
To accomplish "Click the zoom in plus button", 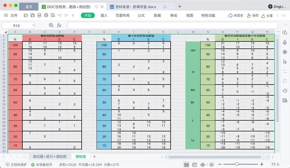I will (x=261, y=164).
